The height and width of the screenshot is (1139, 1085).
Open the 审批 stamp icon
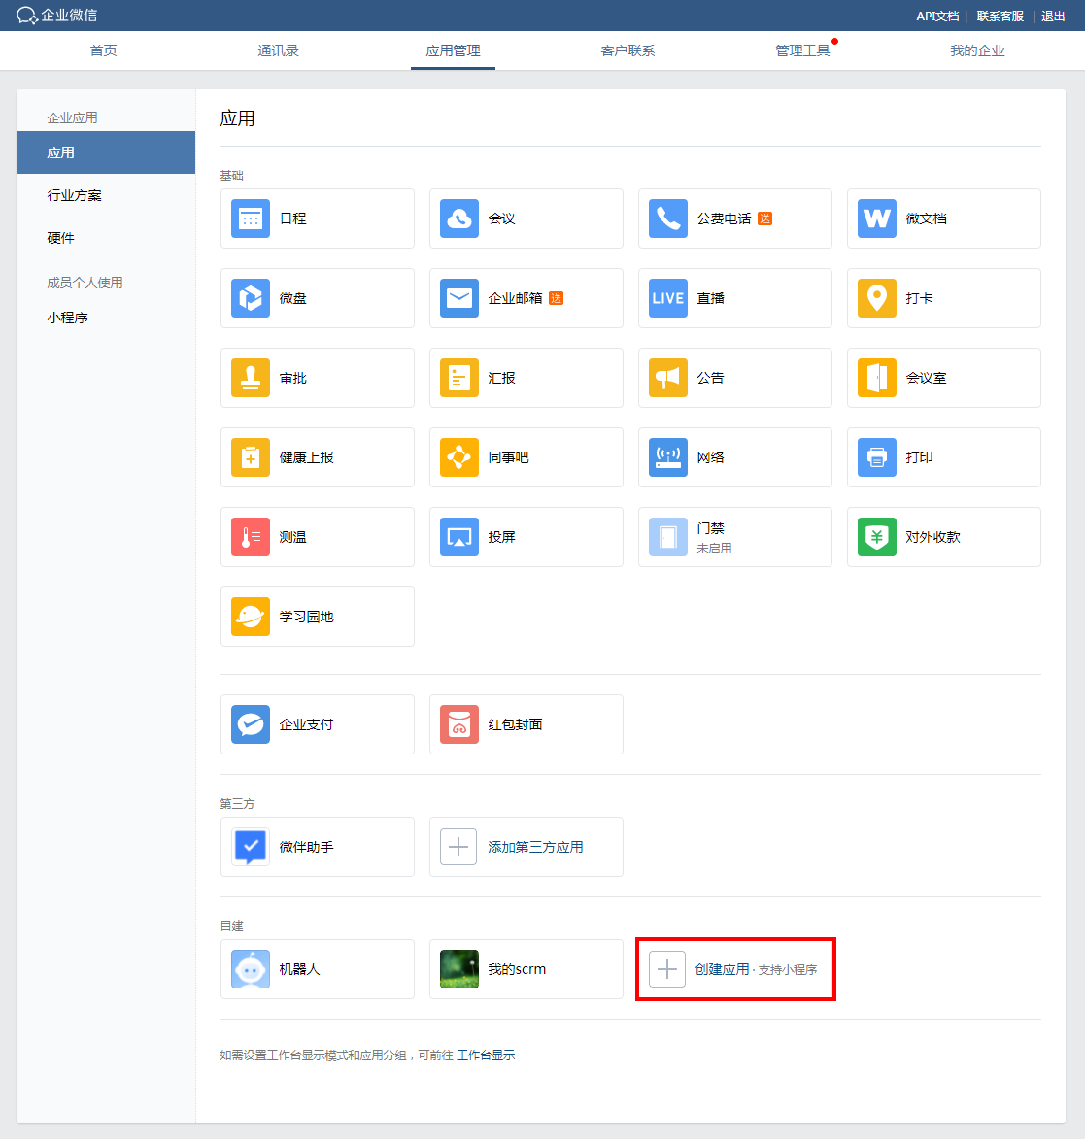251,378
